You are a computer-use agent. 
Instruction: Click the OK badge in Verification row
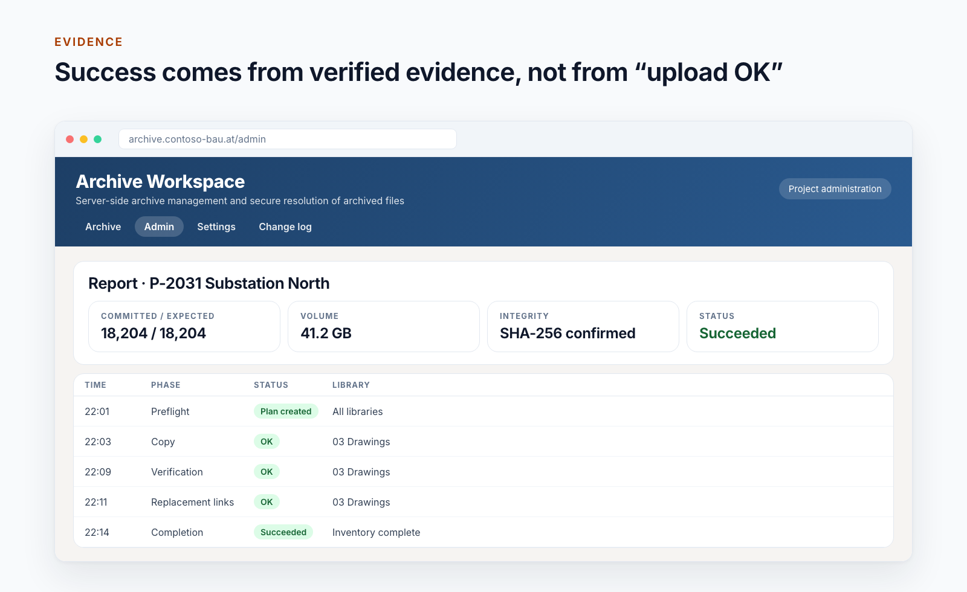pyautogui.click(x=267, y=472)
